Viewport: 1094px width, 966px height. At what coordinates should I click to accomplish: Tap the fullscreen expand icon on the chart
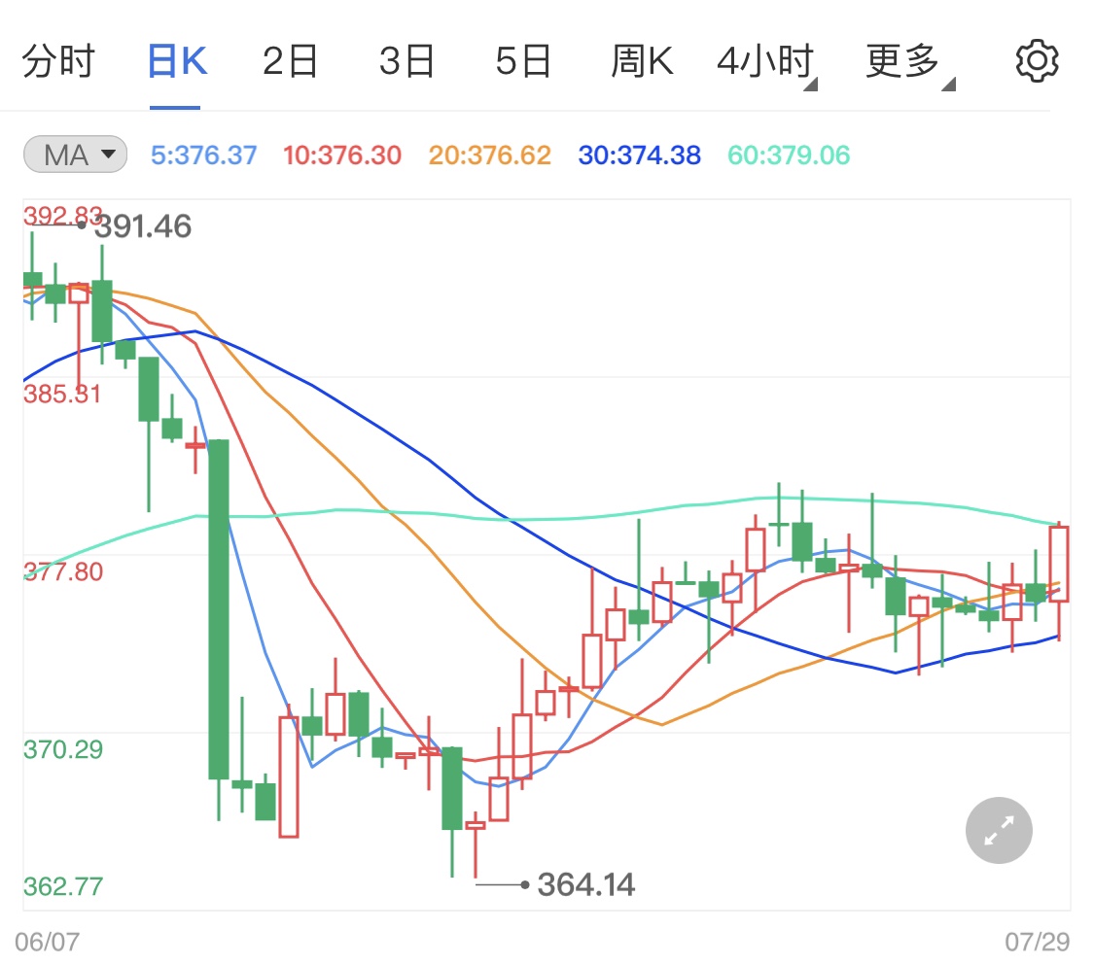point(999,830)
